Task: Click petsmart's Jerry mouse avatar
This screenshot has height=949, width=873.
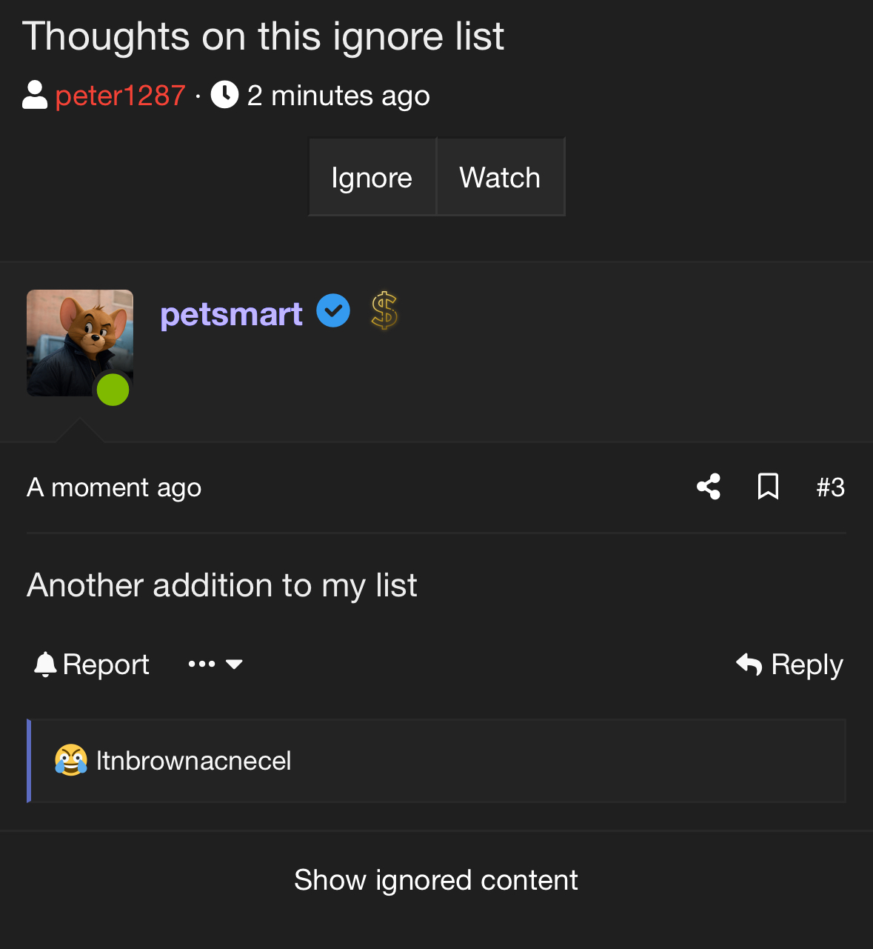Action: [x=80, y=343]
